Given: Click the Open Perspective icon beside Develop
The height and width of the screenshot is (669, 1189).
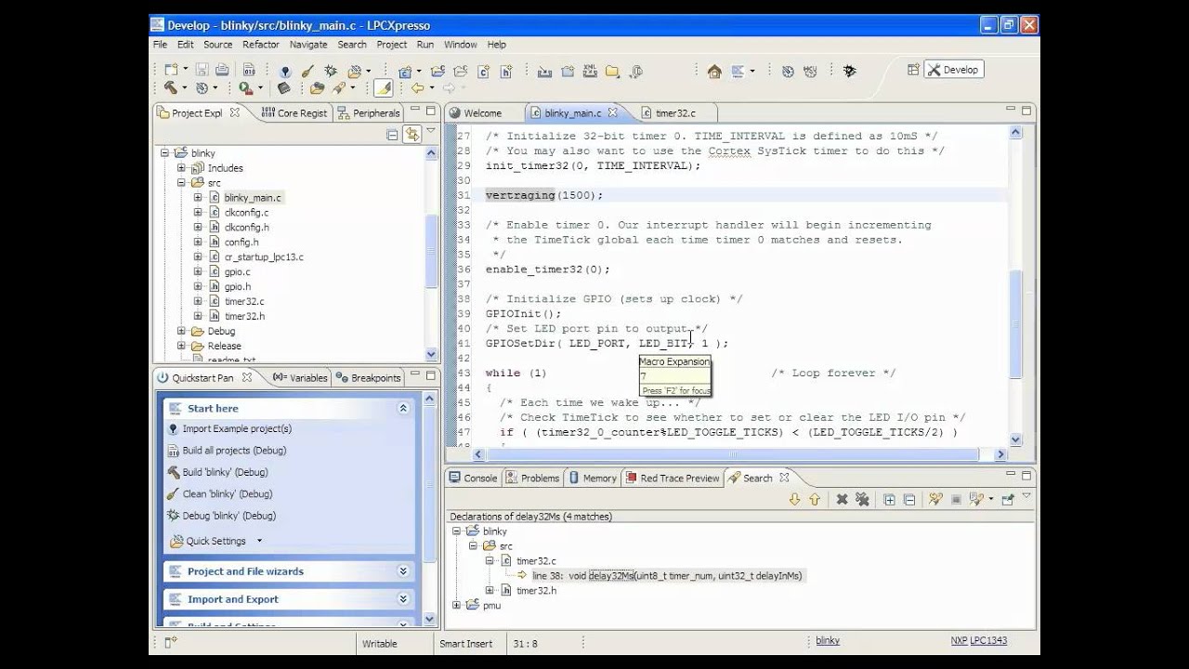Looking at the screenshot, I should [912, 70].
